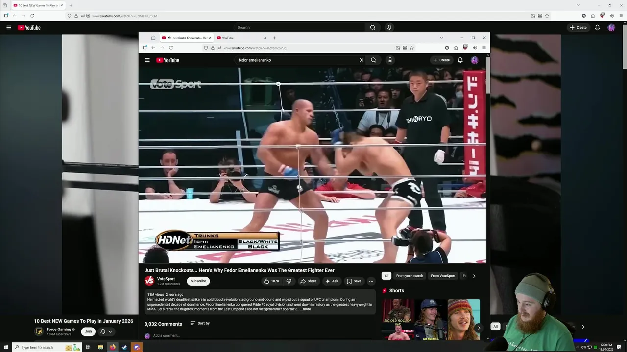The width and height of the screenshot is (627, 352).
Task: Reload the page in the background browser toolbar
Action: (x=32, y=16)
